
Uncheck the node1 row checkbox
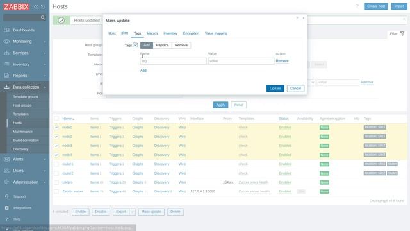coord(56,128)
